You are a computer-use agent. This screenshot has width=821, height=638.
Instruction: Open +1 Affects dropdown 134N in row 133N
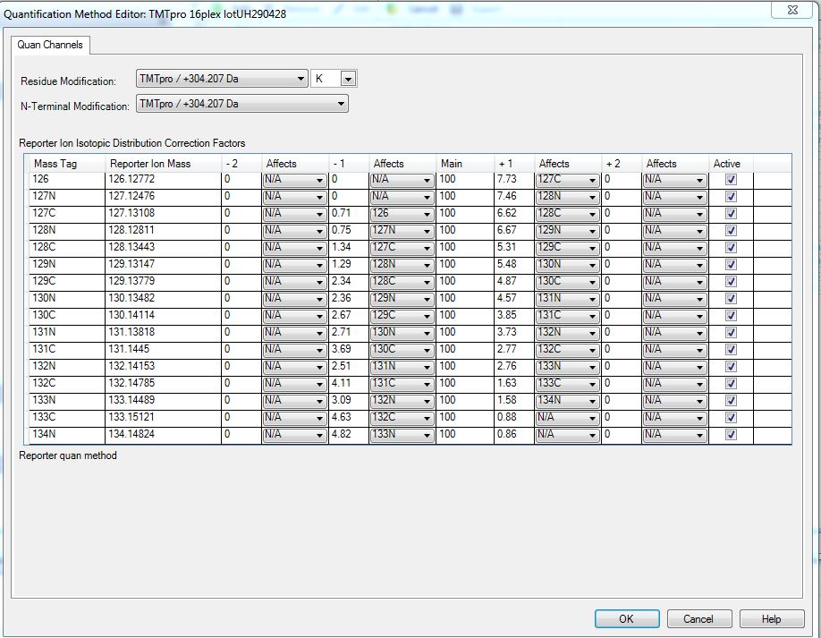click(568, 400)
